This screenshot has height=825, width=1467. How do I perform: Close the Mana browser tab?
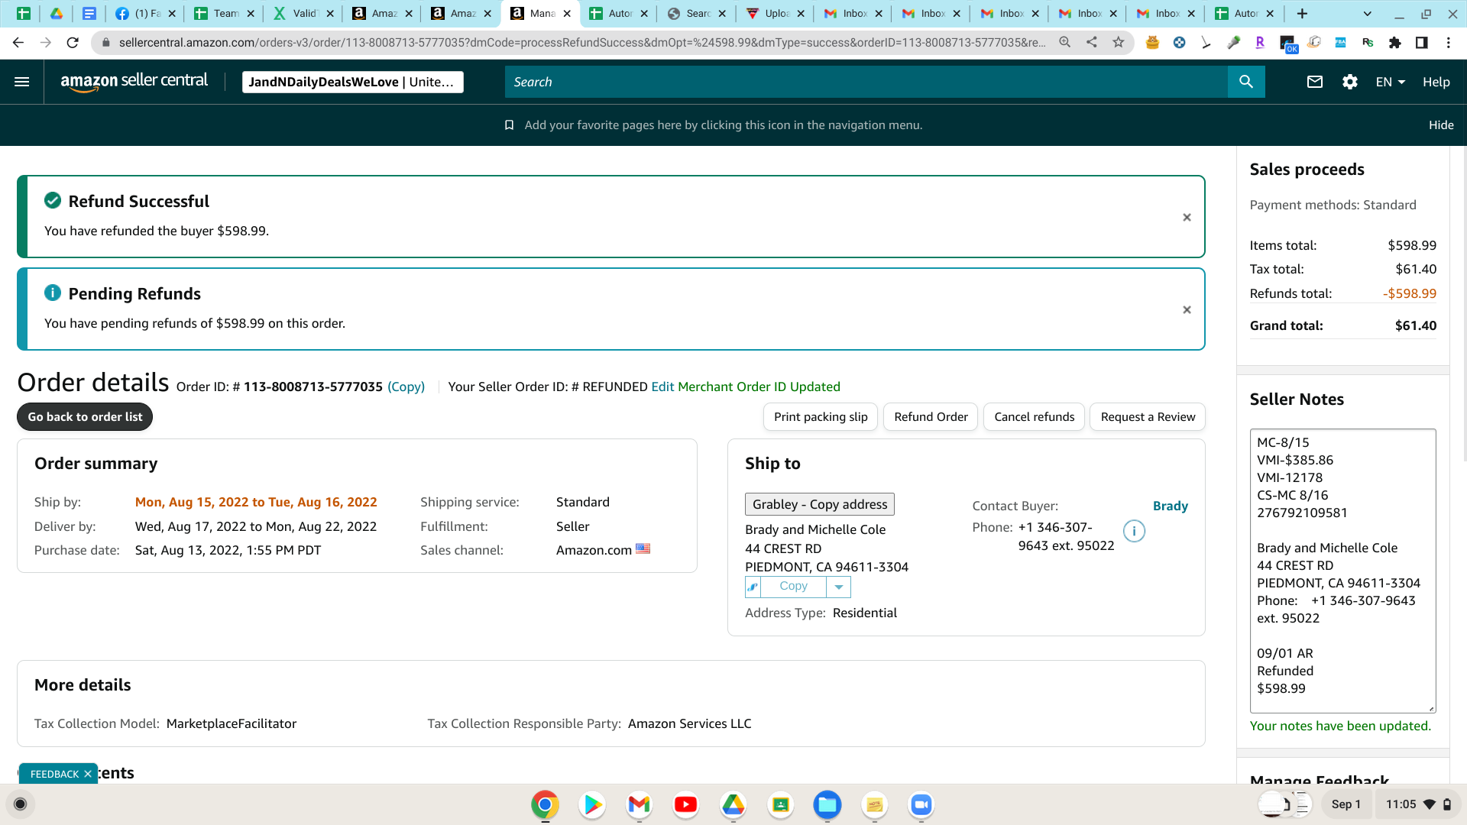[x=567, y=14]
